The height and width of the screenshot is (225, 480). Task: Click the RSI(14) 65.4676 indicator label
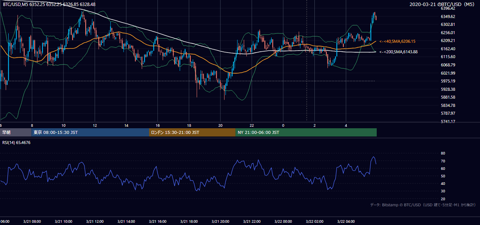click(x=17, y=142)
